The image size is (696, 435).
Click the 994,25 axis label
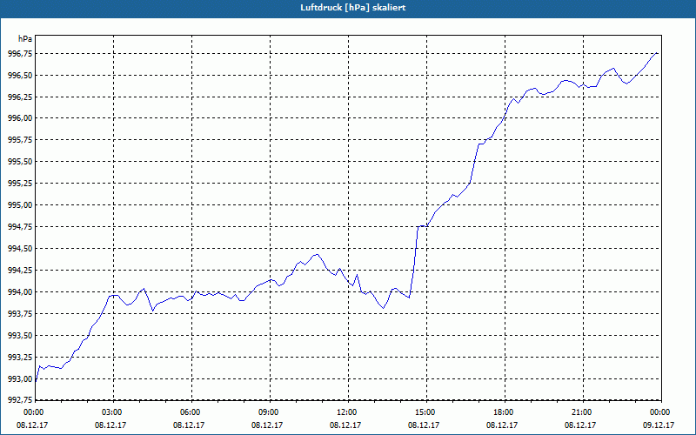click(x=20, y=271)
